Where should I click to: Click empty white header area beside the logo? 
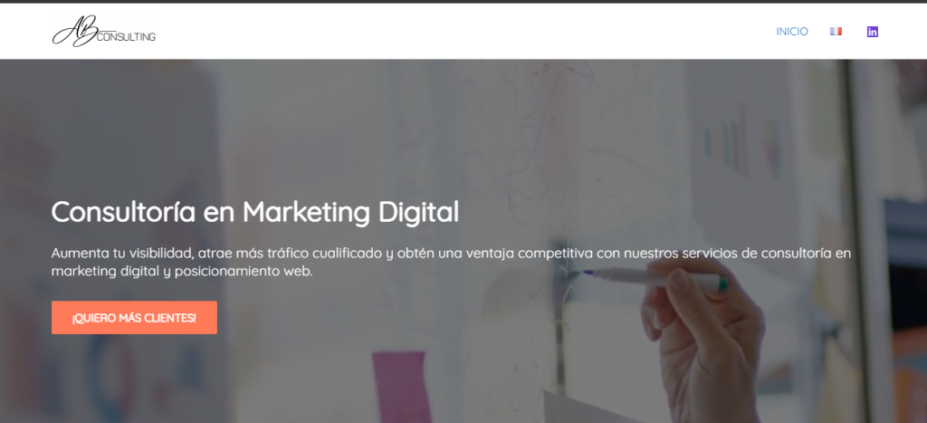pyautogui.click(x=461, y=32)
